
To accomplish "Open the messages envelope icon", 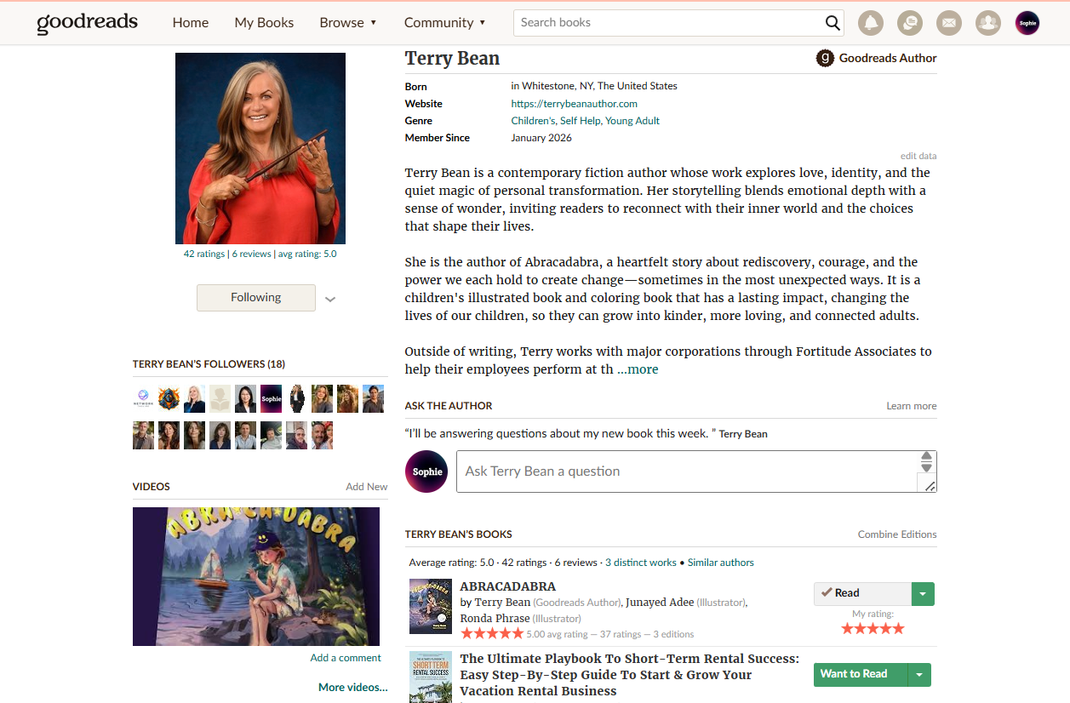I will (x=949, y=23).
